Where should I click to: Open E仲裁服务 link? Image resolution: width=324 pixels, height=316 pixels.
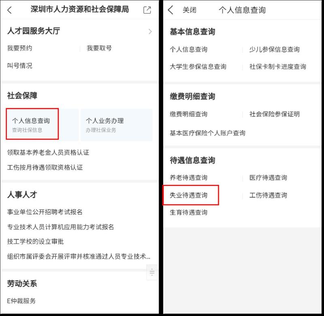pyautogui.click(x=21, y=301)
